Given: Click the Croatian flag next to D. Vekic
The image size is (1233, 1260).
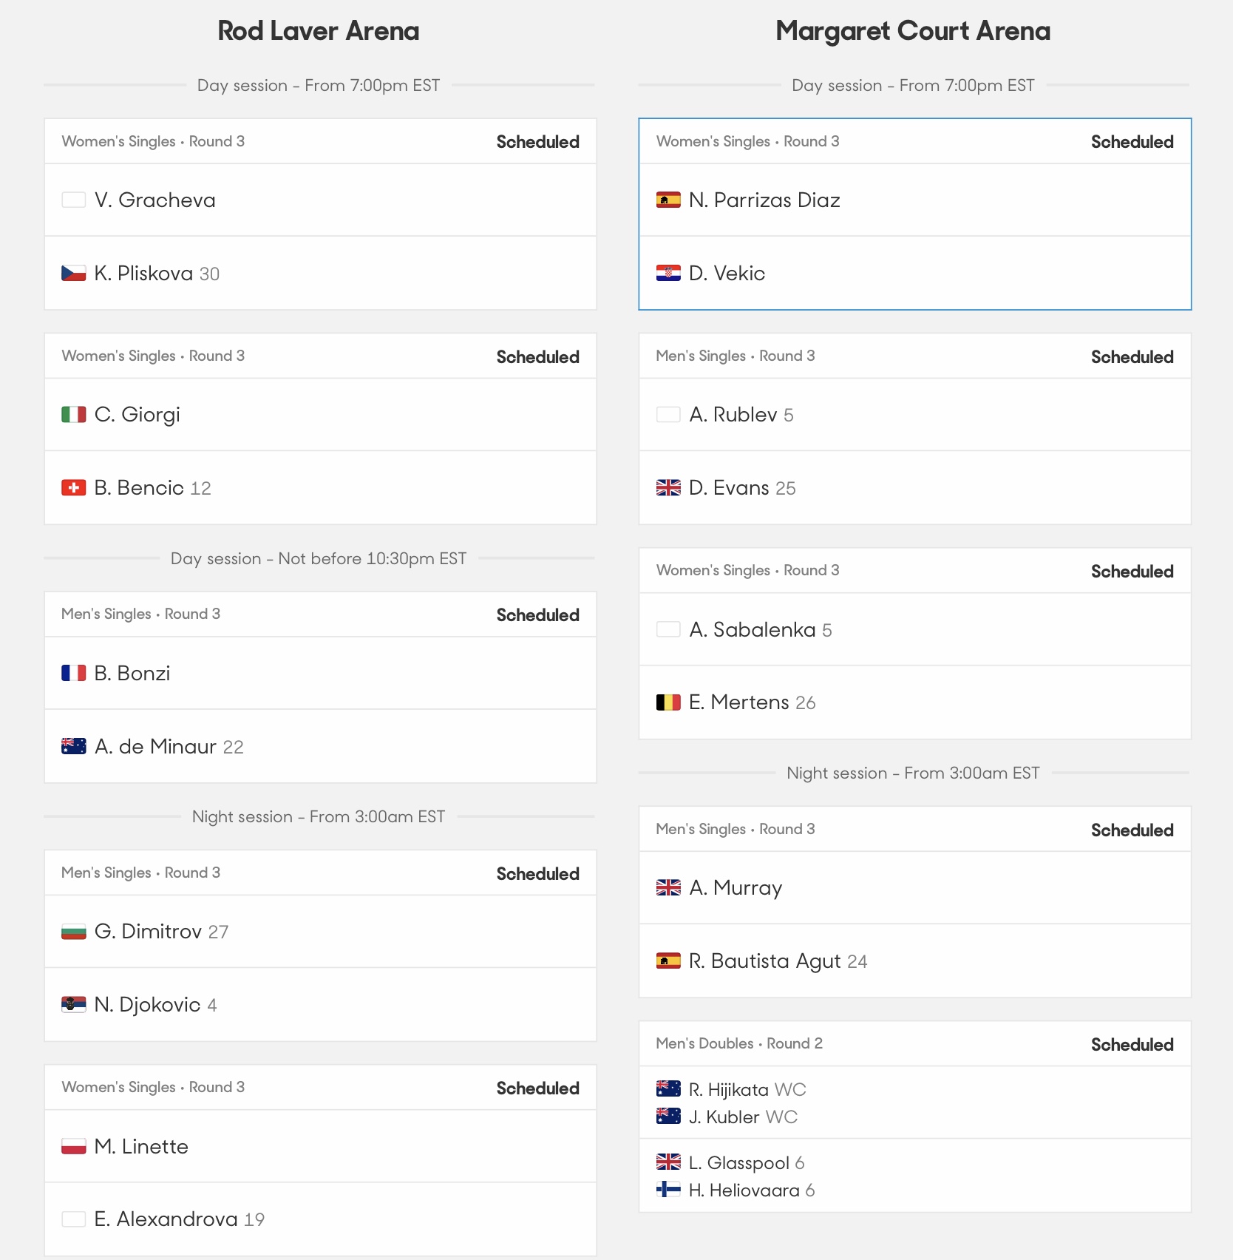Looking at the screenshot, I should 668,274.
